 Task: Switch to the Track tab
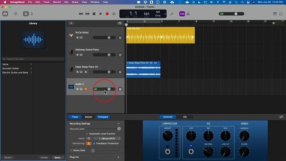point(75,117)
